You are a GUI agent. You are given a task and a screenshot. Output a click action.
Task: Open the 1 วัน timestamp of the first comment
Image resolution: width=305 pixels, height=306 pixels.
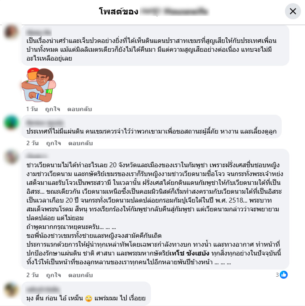32,109
